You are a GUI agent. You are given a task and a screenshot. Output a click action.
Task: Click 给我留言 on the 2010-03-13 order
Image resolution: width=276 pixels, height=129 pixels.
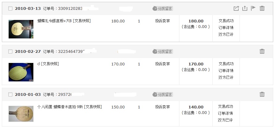[x=163, y=8]
